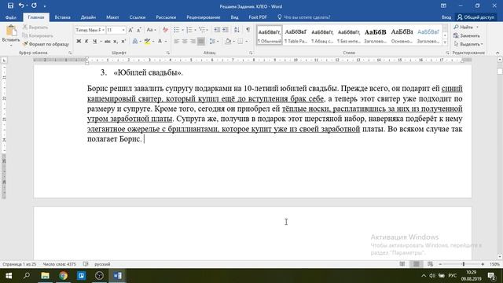This screenshot has height=283, width=503.
Task: Open the Paragraph (Абзац) dialog launcher
Action: (x=251, y=53)
